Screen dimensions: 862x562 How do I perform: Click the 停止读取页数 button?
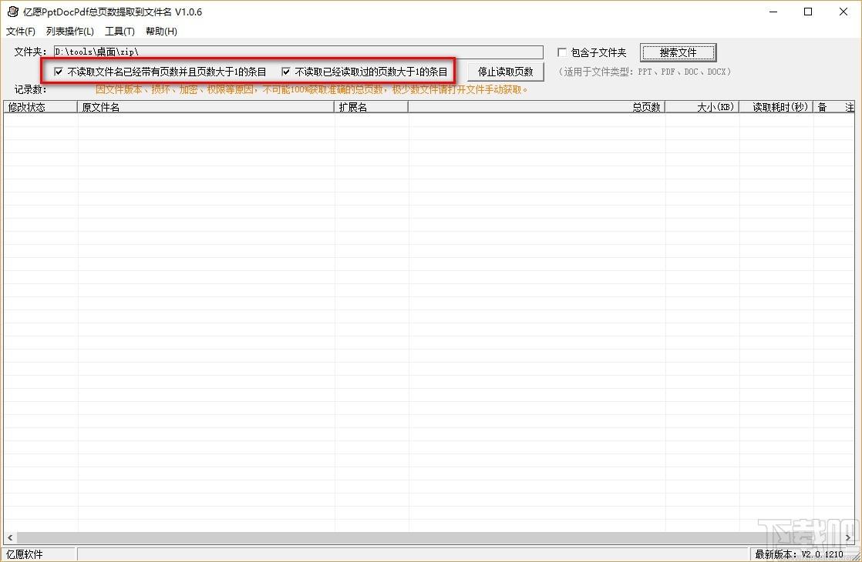click(x=505, y=72)
